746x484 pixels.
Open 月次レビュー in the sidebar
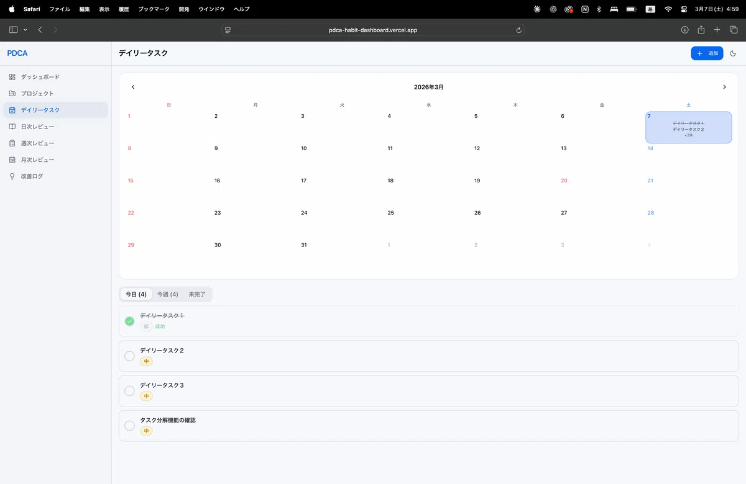55,159
